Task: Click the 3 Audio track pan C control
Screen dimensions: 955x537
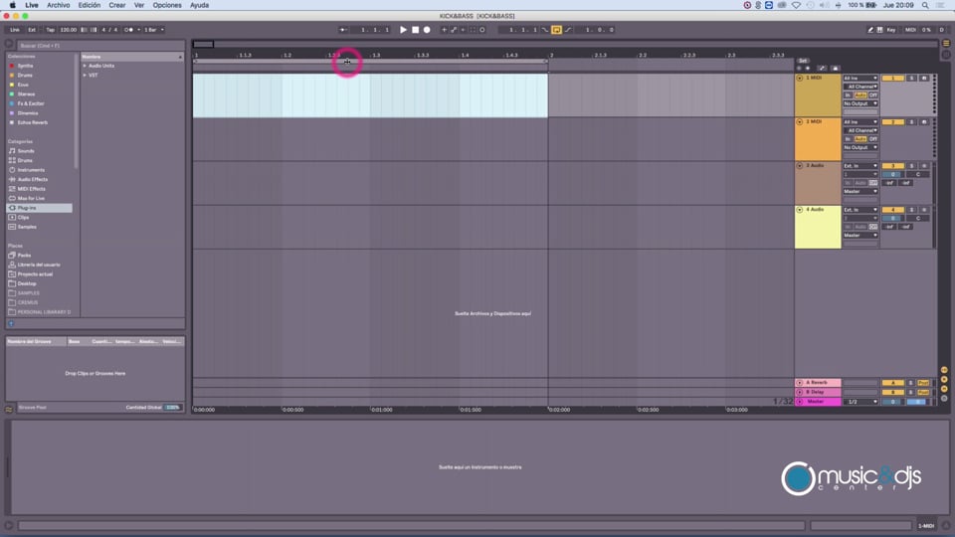Action: coord(918,174)
